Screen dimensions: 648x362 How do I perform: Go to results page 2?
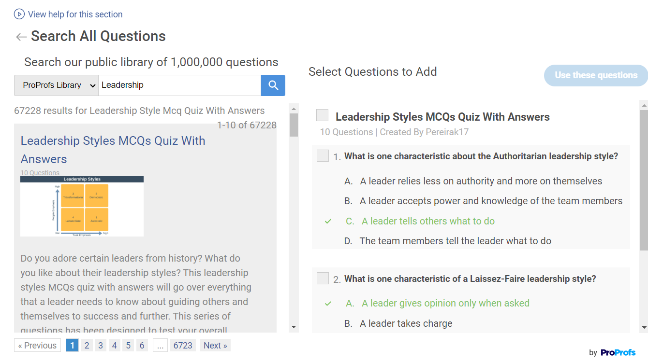[x=87, y=345]
